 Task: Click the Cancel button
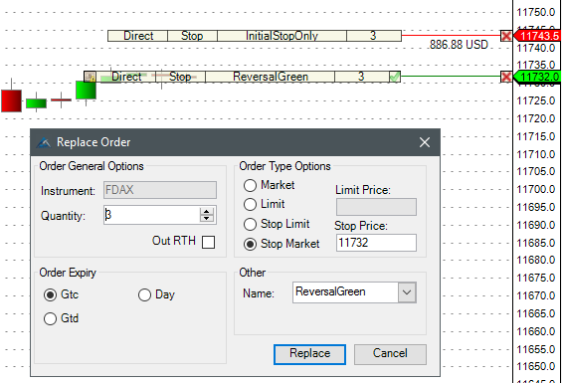[390, 354]
